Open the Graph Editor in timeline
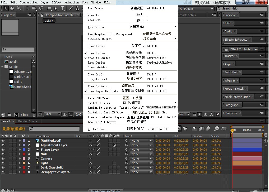The height and width of the screenshot is (192, 269). [224, 129]
